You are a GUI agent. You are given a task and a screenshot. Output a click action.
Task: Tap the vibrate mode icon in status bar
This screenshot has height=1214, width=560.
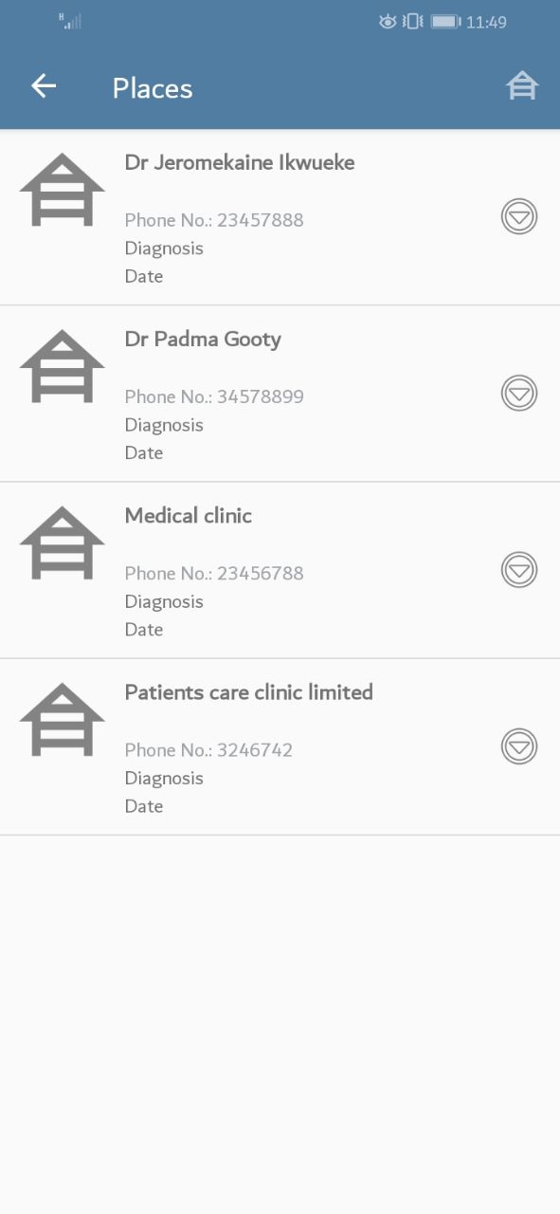click(x=413, y=22)
